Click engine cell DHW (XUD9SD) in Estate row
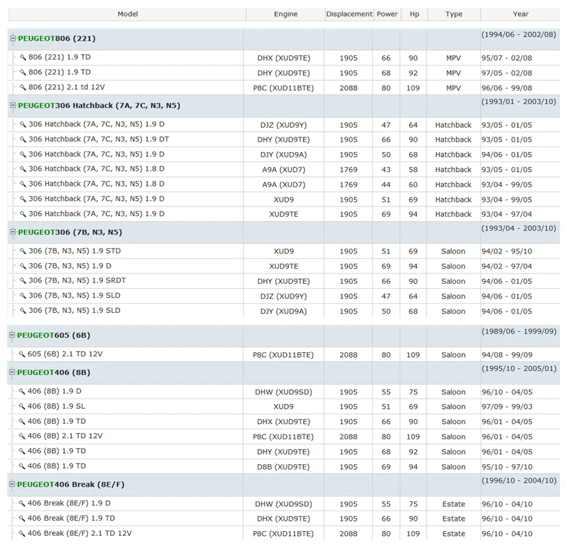The height and width of the screenshot is (547, 567). point(283,504)
